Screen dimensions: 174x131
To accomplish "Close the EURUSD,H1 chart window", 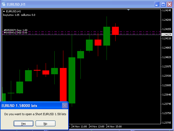I will pyautogui.click(x=169, y=4).
